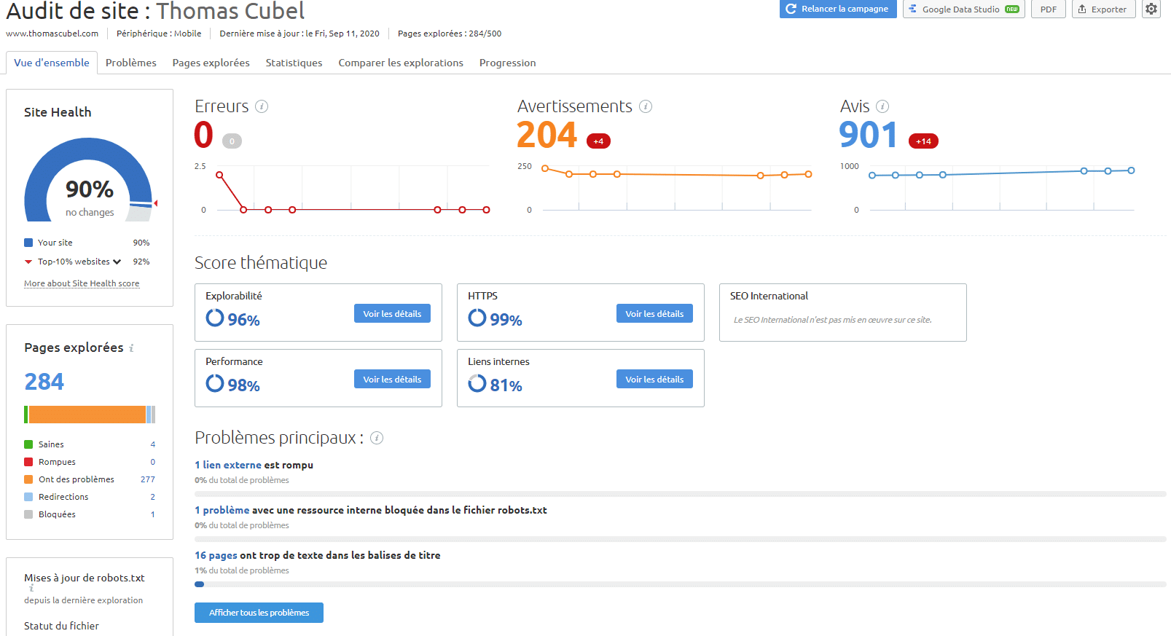Open the 1 lien externe problem link

[228, 465]
